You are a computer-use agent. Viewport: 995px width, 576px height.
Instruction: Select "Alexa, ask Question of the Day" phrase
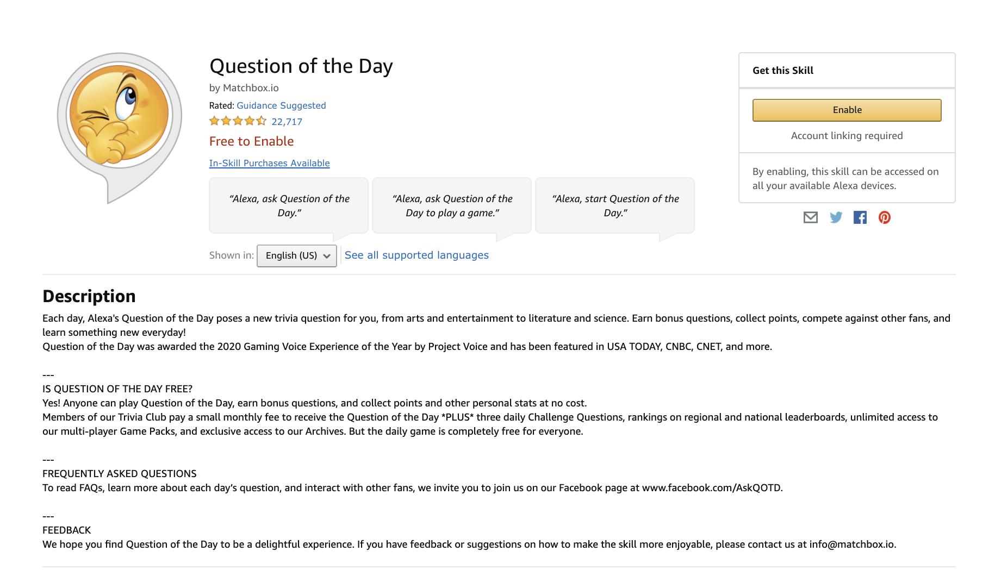[289, 205]
